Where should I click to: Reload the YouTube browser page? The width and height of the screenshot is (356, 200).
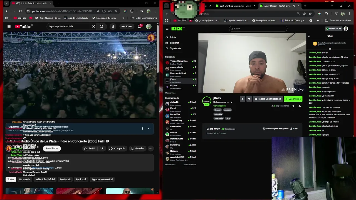coord(20,11)
